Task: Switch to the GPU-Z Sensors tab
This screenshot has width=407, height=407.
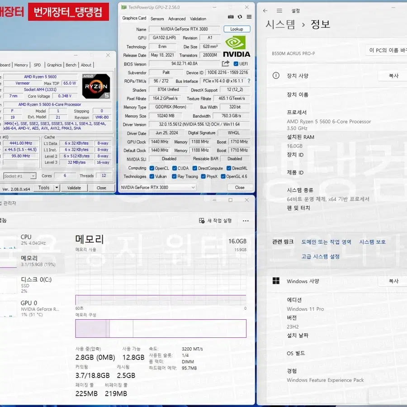Action: [x=157, y=19]
